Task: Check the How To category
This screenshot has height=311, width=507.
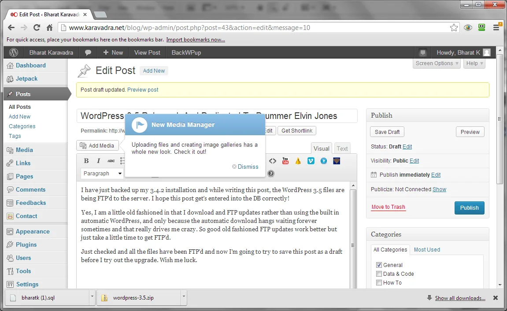Action: tap(379, 282)
